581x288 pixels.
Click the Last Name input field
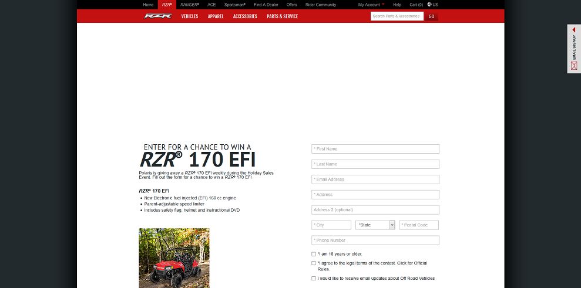coord(375,164)
